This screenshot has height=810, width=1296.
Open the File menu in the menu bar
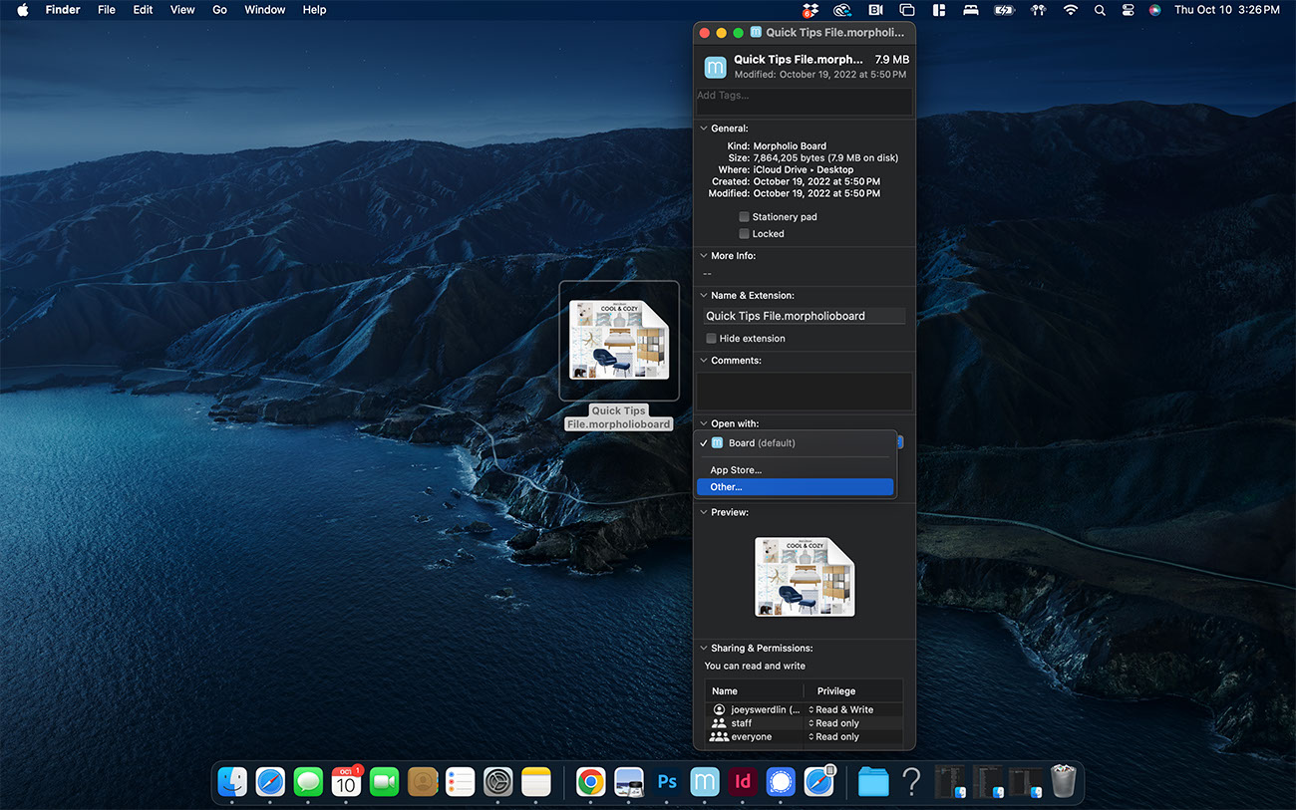pyautogui.click(x=107, y=10)
